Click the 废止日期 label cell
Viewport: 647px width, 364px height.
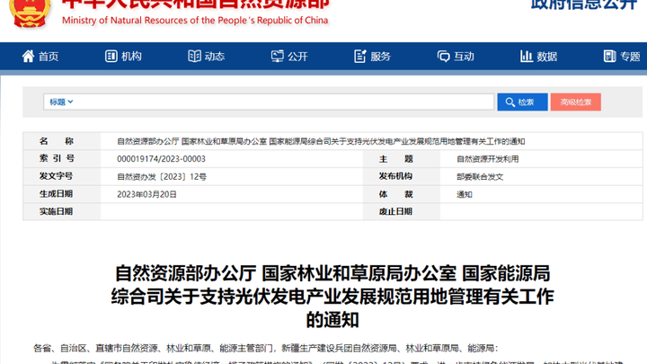[x=402, y=212]
